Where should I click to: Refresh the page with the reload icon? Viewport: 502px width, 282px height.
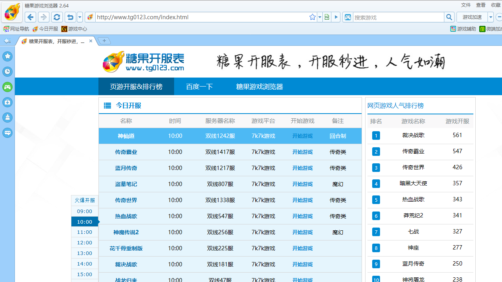56,17
